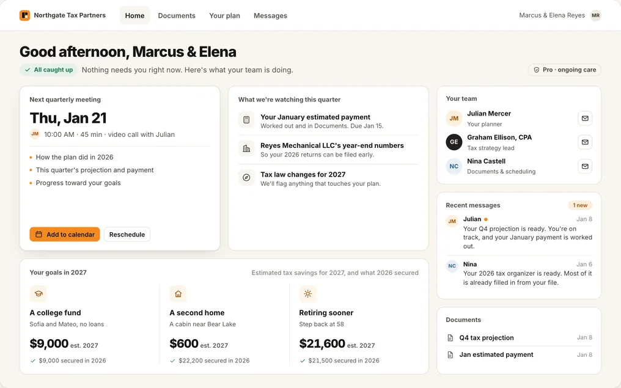Click Julian Mercer's name in Your team

point(489,114)
